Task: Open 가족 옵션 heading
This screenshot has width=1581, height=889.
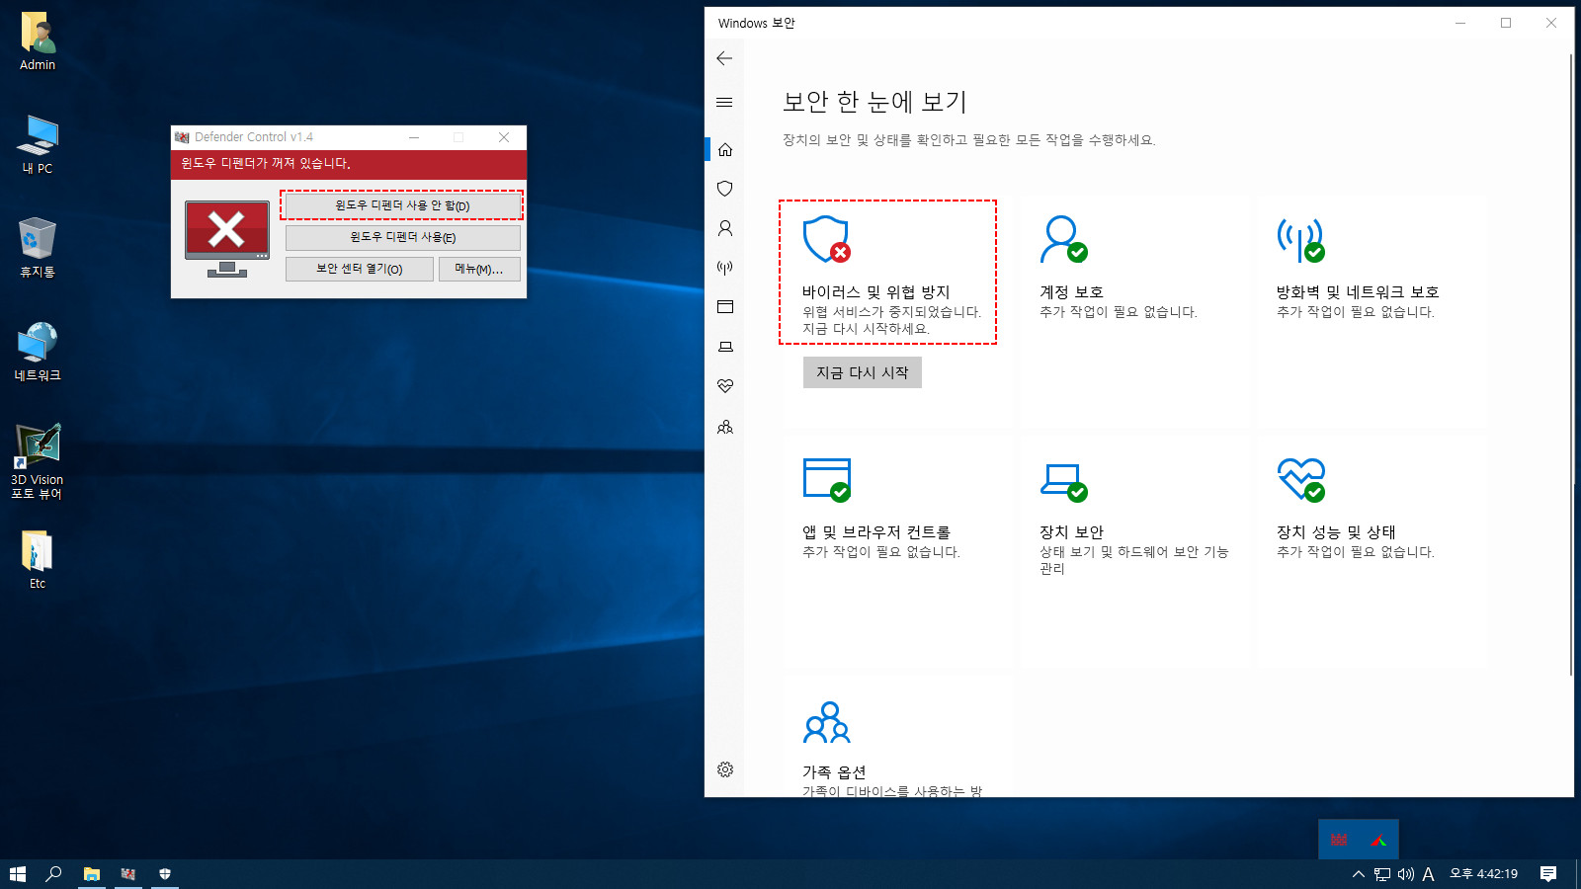Action: tap(834, 772)
